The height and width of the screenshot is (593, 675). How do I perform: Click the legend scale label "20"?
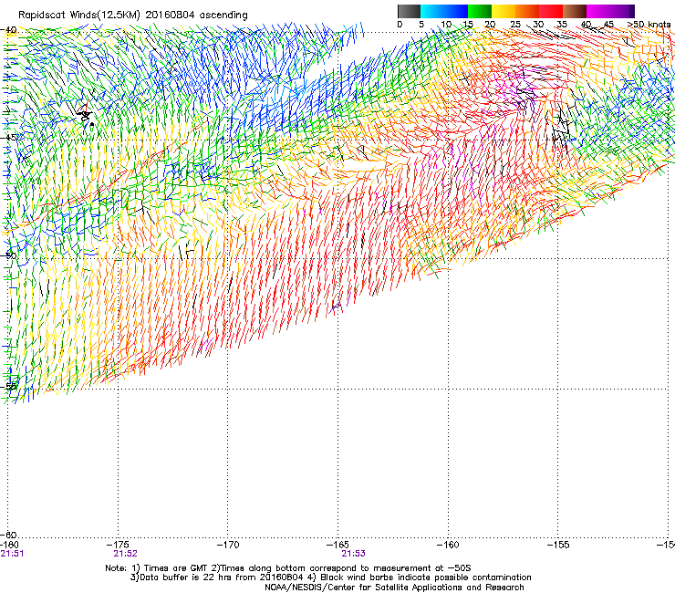pos(490,24)
